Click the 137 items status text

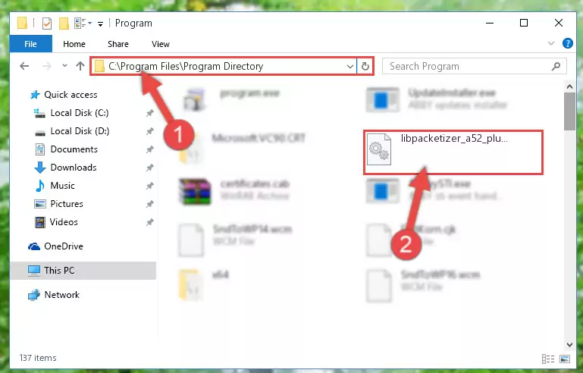(38, 358)
